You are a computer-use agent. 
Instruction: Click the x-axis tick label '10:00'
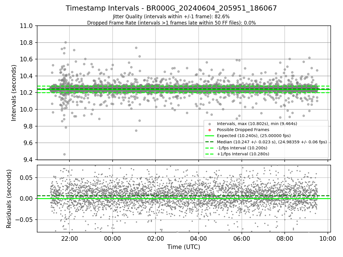[328, 238]
